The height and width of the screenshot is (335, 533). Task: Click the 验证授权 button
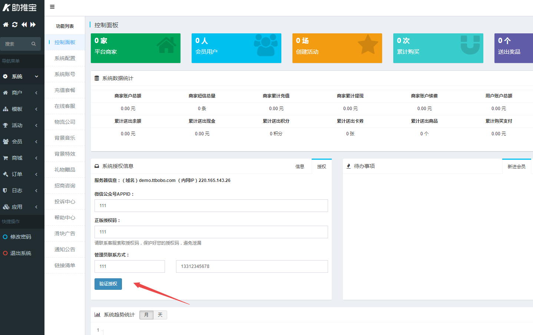108,284
